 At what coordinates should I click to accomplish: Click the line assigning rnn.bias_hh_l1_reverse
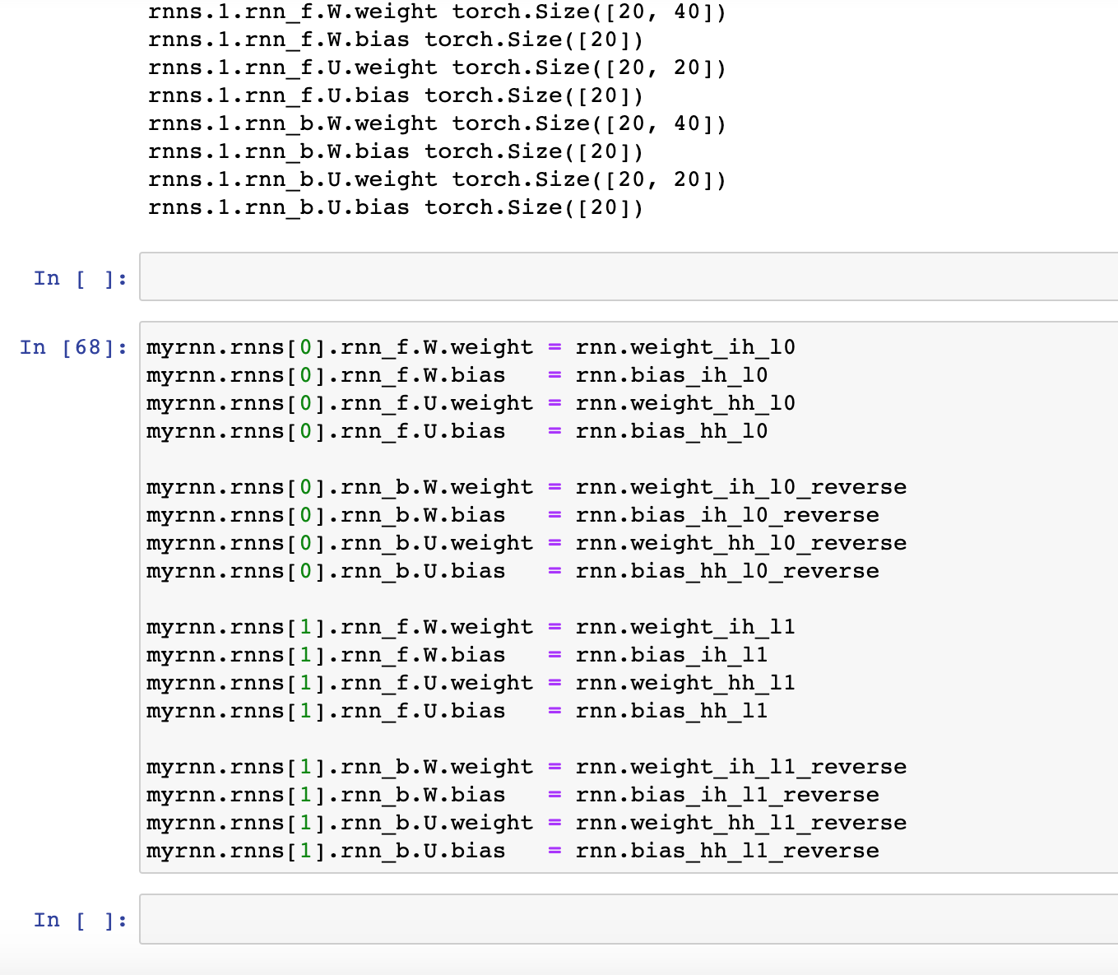pos(513,851)
